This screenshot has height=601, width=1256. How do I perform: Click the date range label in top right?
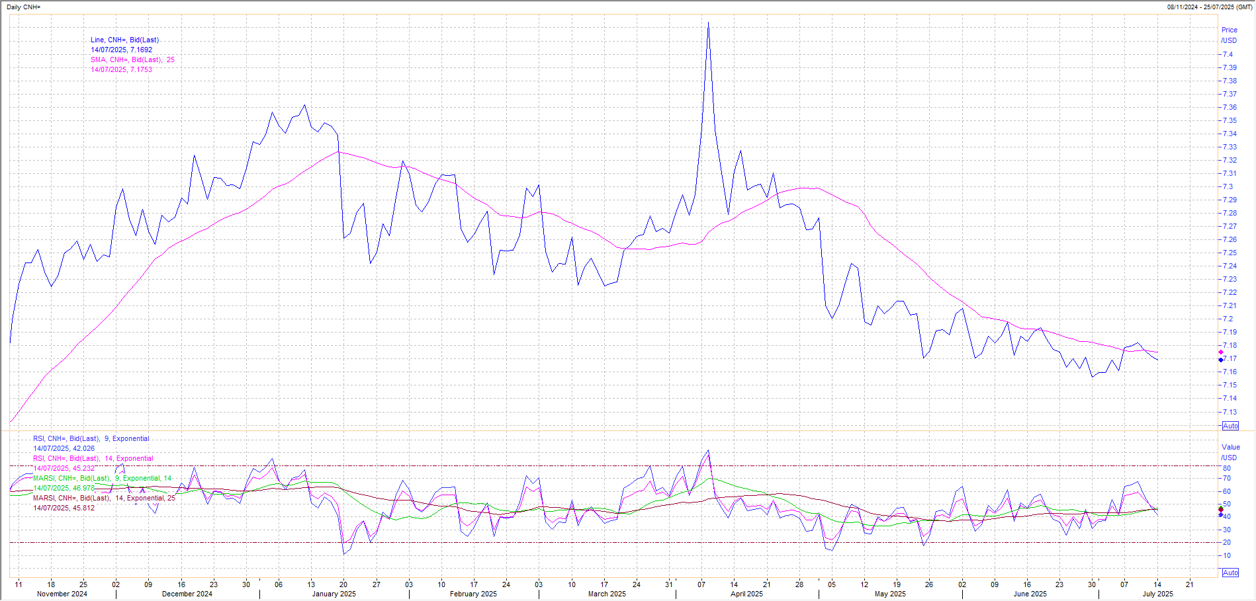tap(1210, 7)
